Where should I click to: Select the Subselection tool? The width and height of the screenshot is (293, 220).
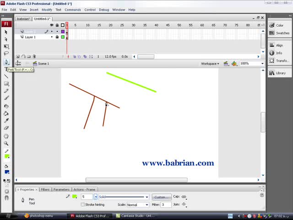click(6, 39)
